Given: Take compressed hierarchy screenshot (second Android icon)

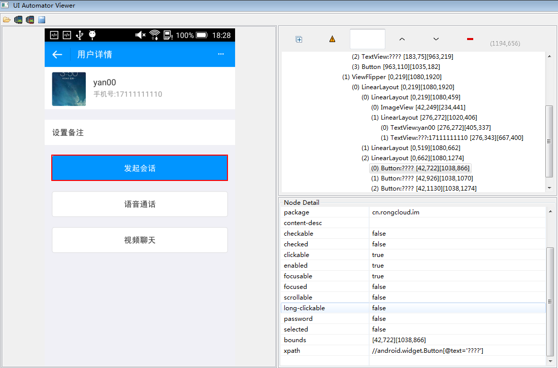Looking at the screenshot, I should tap(30, 20).
